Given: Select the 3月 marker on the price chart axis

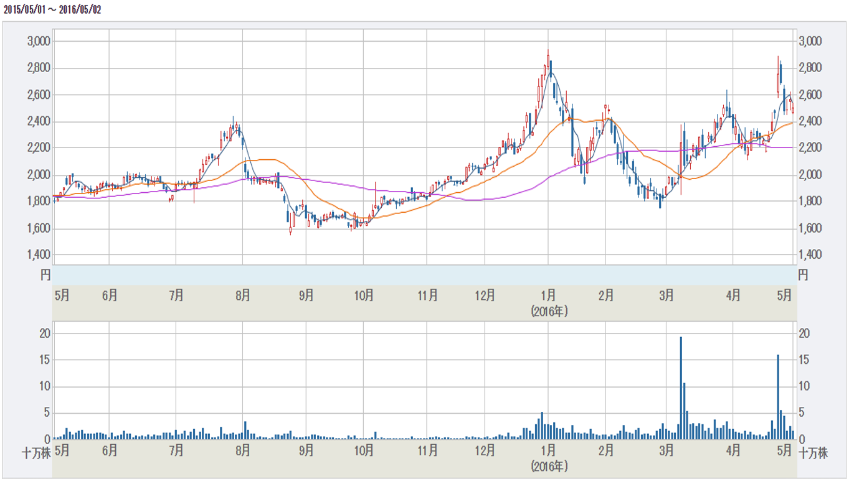Looking at the screenshot, I should pyautogui.click(x=666, y=295).
